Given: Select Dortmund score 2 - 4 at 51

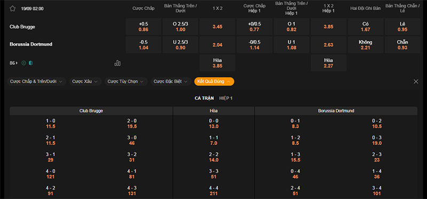Looking at the screenshot, I should click(x=295, y=191).
